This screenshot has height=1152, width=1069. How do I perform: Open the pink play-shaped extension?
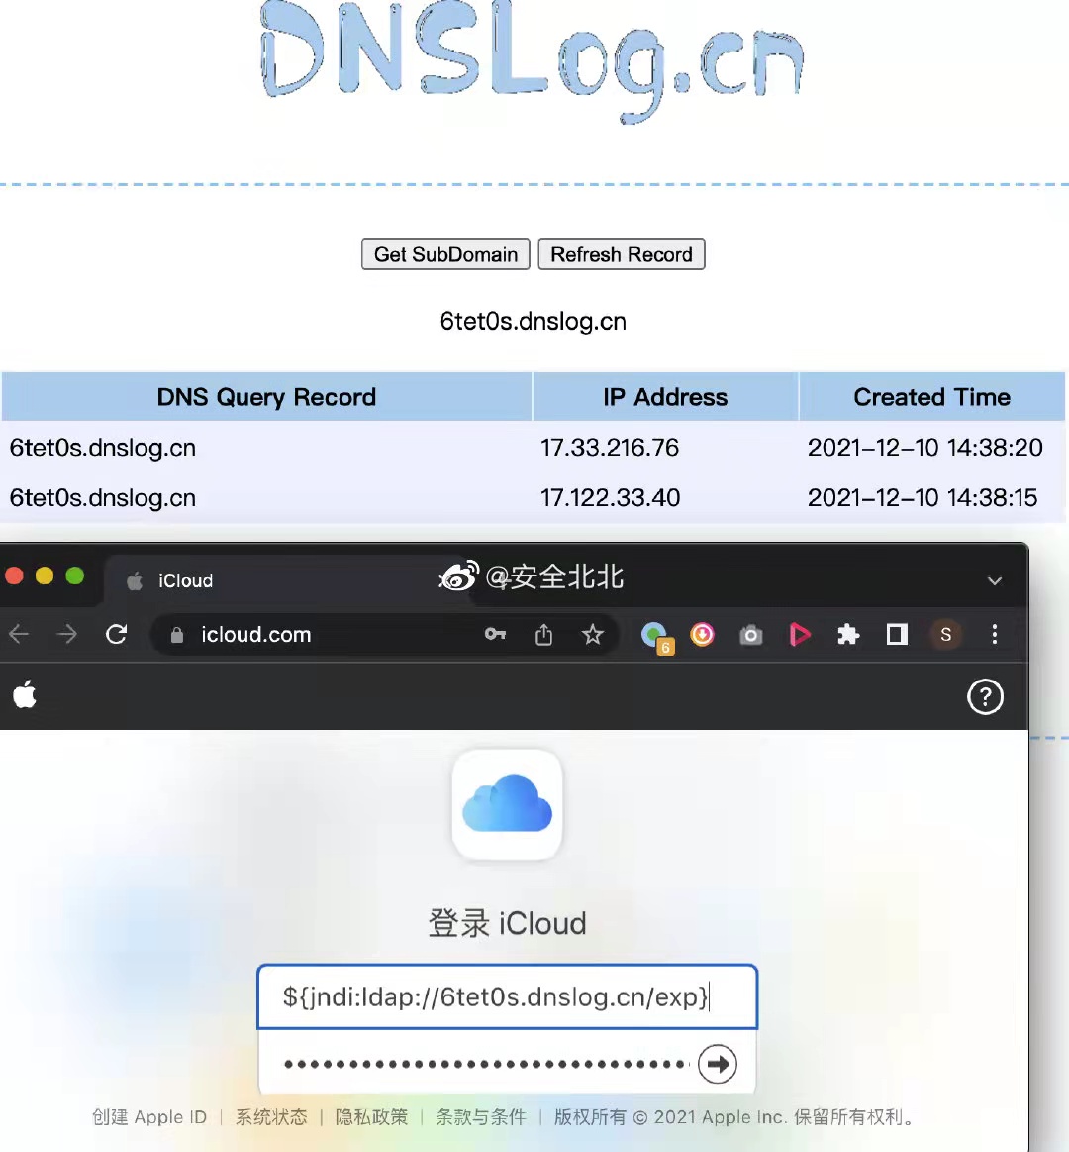click(x=800, y=634)
